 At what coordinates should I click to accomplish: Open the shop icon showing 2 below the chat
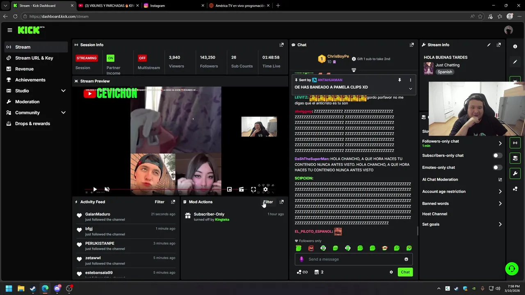click(x=319, y=272)
